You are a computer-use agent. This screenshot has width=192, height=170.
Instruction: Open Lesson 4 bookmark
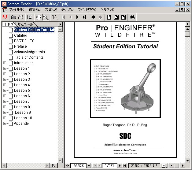22,85
